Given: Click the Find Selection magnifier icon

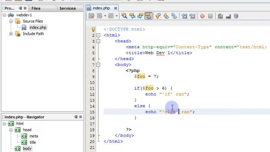Looking at the screenshot, I should point(124,16).
